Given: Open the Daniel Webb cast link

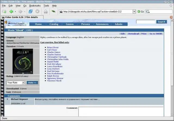Looking at the screenshot, I should tap(53, 62).
